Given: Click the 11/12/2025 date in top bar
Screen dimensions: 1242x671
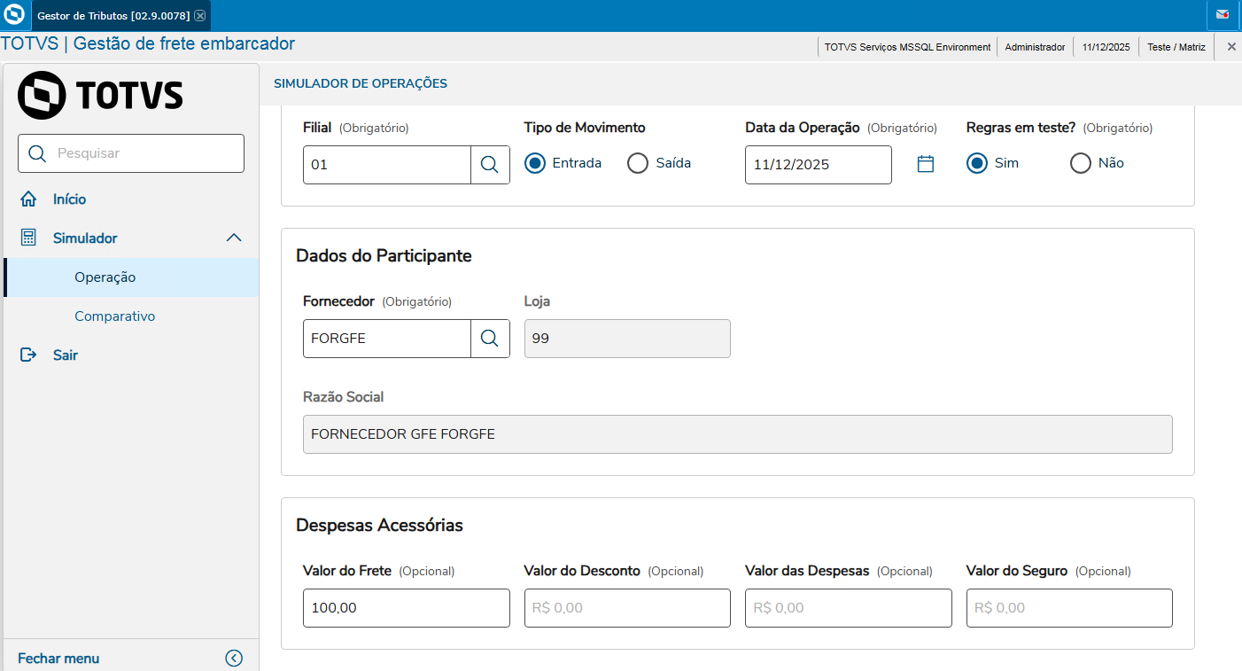Looking at the screenshot, I should 1106,47.
